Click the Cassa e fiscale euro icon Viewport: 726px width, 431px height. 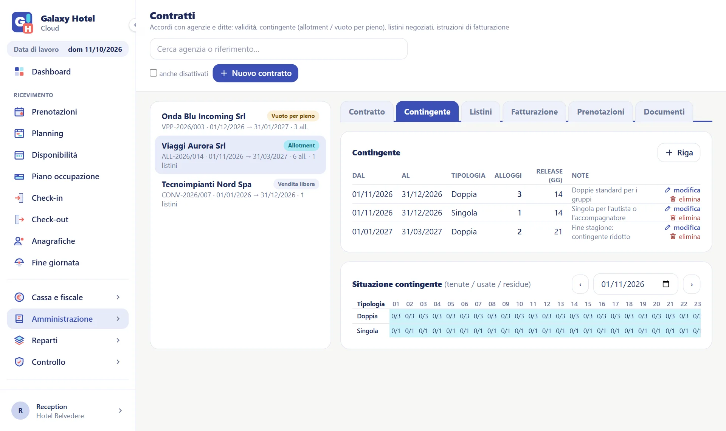pos(19,297)
